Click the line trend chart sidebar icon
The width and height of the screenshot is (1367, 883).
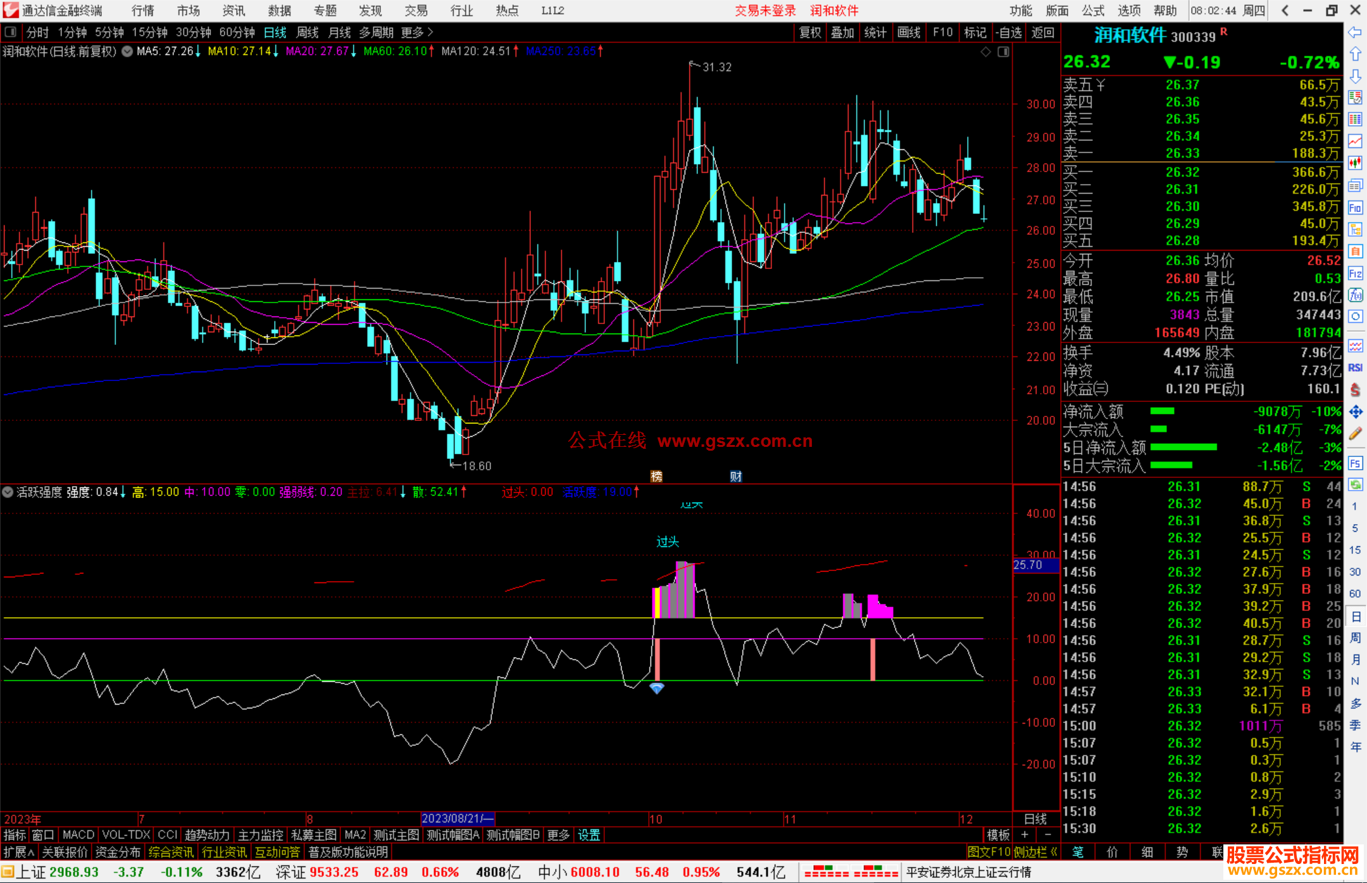pyautogui.click(x=1355, y=141)
